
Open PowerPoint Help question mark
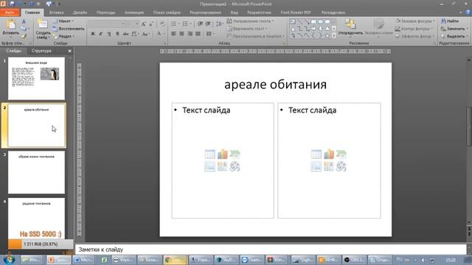click(x=468, y=13)
